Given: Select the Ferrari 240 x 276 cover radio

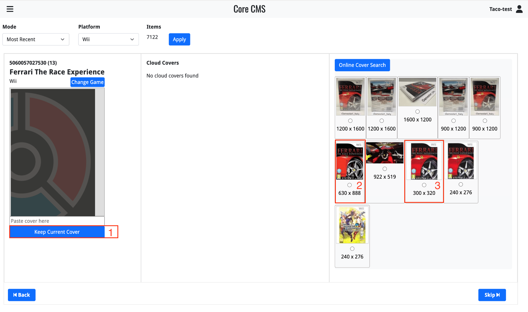Looking at the screenshot, I should pos(461,184).
